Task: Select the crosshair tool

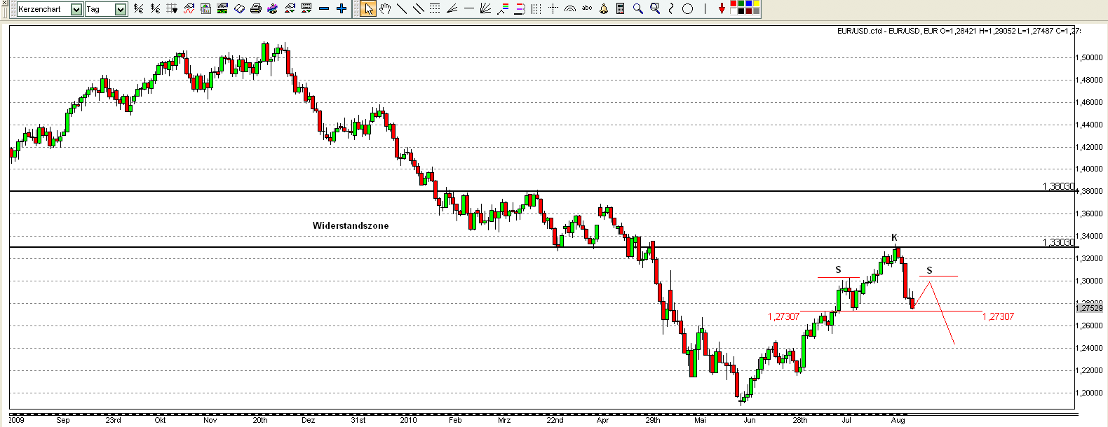Action: pyautogui.click(x=553, y=8)
